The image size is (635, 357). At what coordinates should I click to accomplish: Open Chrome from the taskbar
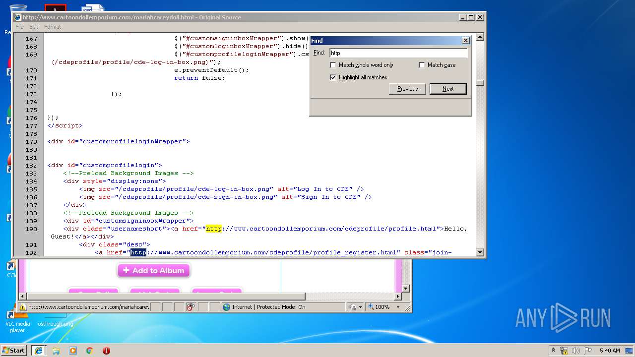pos(90,351)
